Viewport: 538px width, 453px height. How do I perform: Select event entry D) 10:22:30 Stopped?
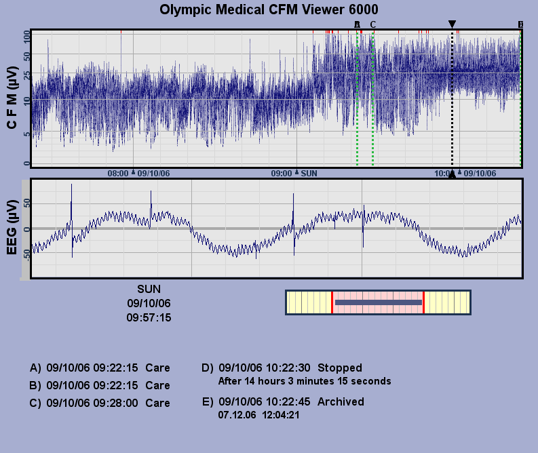(x=282, y=368)
